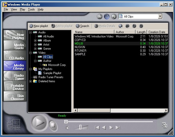Select the MDLIB clip

(x=121, y=44)
